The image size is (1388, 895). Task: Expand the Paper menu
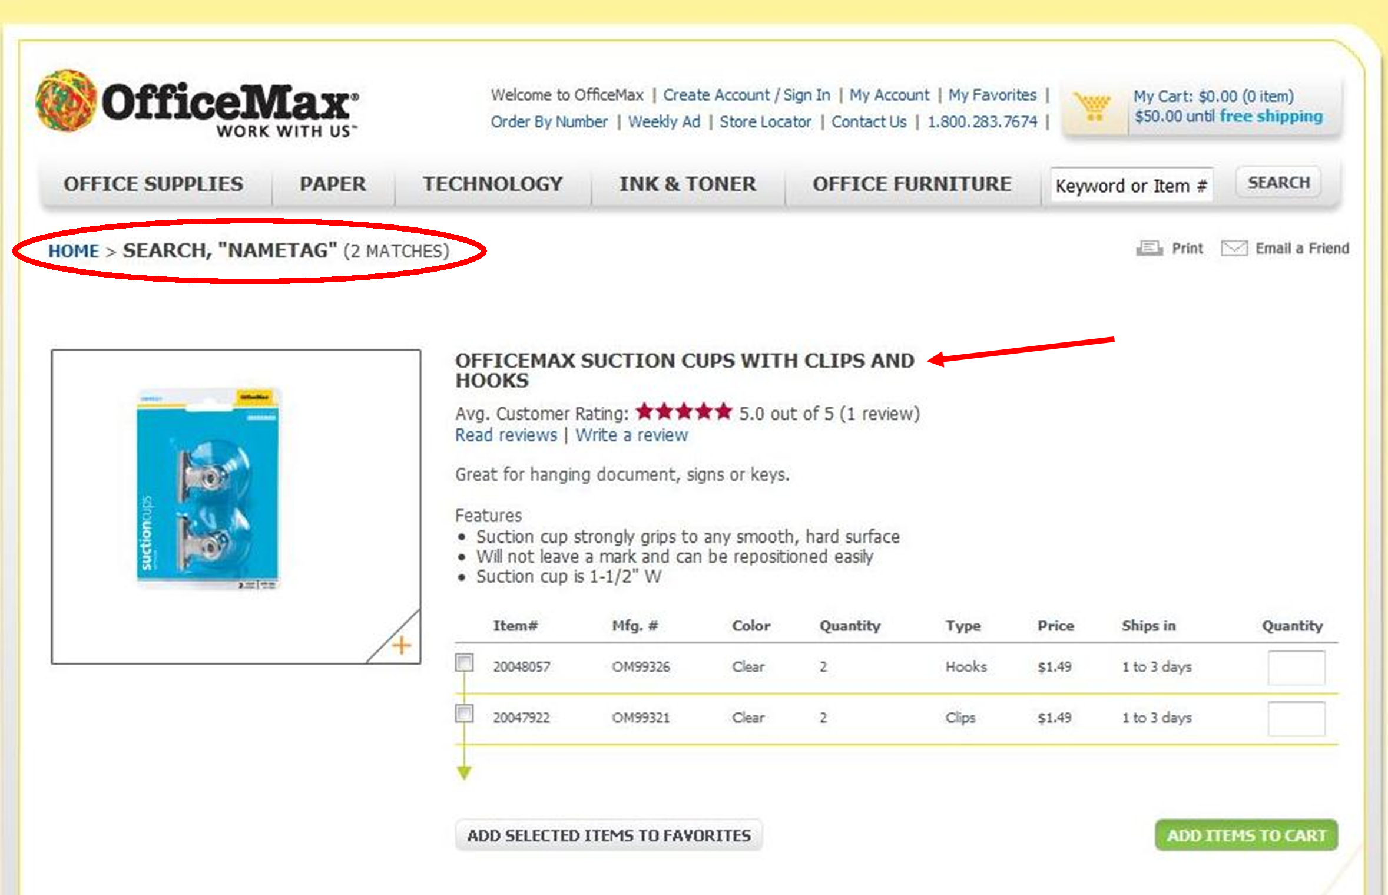pyautogui.click(x=333, y=184)
